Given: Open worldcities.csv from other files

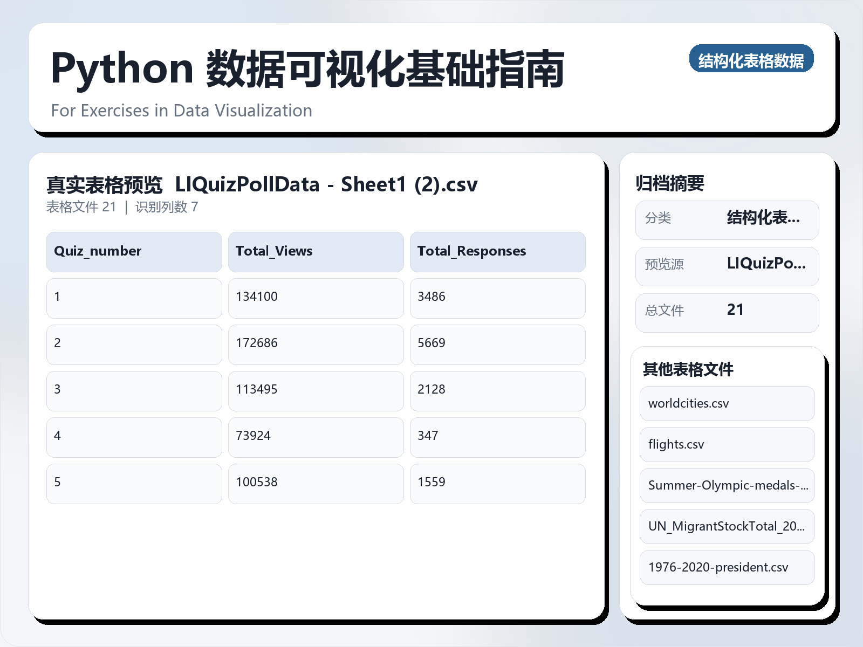Looking at the screenshot, I should tap(727, 403).
